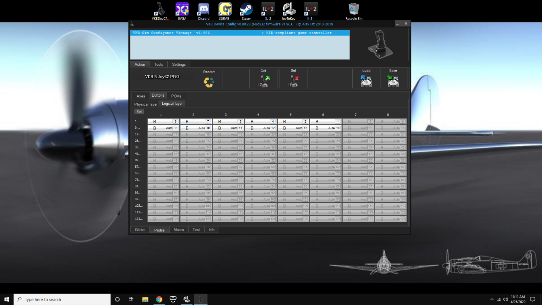This screenshot has height=305, width=542.
Task: Switch to the Axes tab
Action: coord(141,96)
